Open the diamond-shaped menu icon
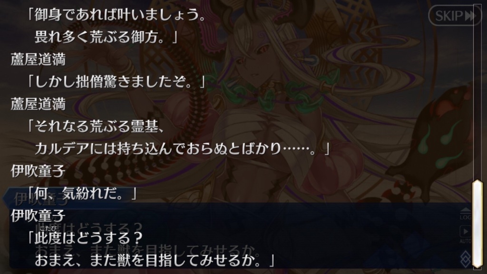Viewport: 487px width, 274px height. pos(465,259)
